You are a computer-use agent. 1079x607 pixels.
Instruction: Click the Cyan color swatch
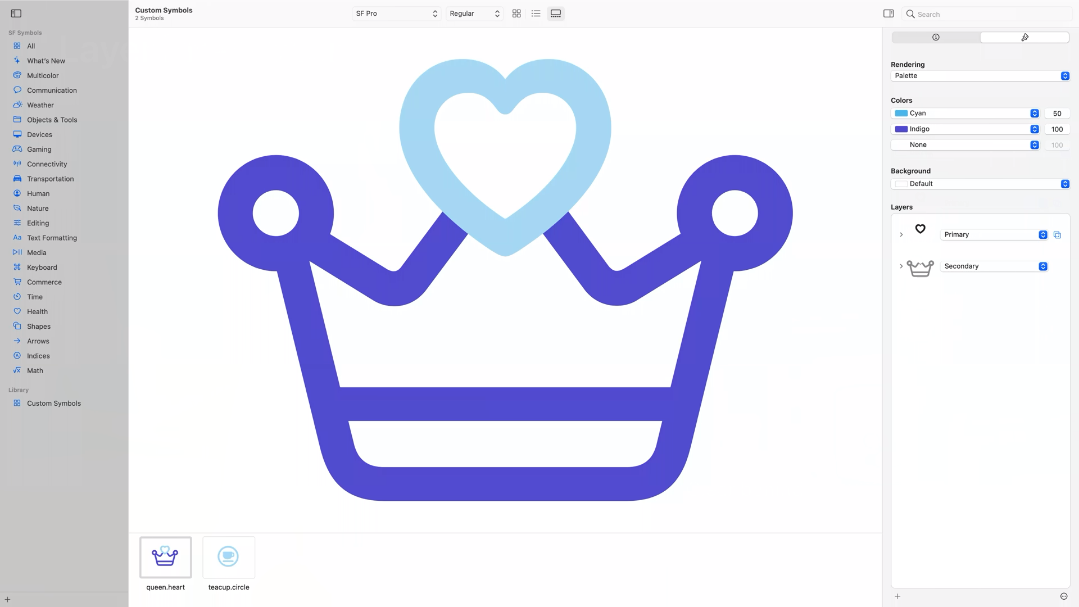901,114
